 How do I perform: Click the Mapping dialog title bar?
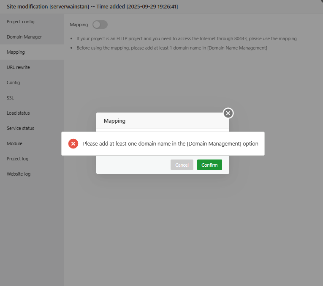[163, 121]
